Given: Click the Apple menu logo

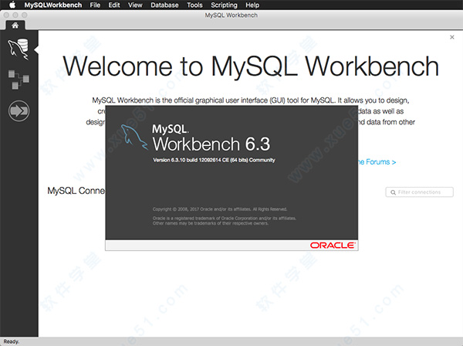Looking at the screenshot, I should coord(12,5).
